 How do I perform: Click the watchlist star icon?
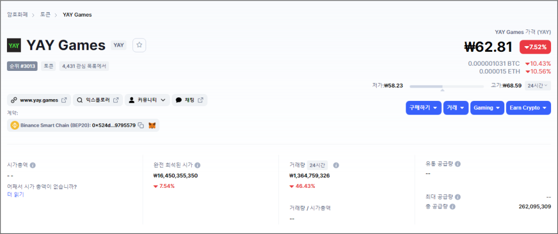139,45
